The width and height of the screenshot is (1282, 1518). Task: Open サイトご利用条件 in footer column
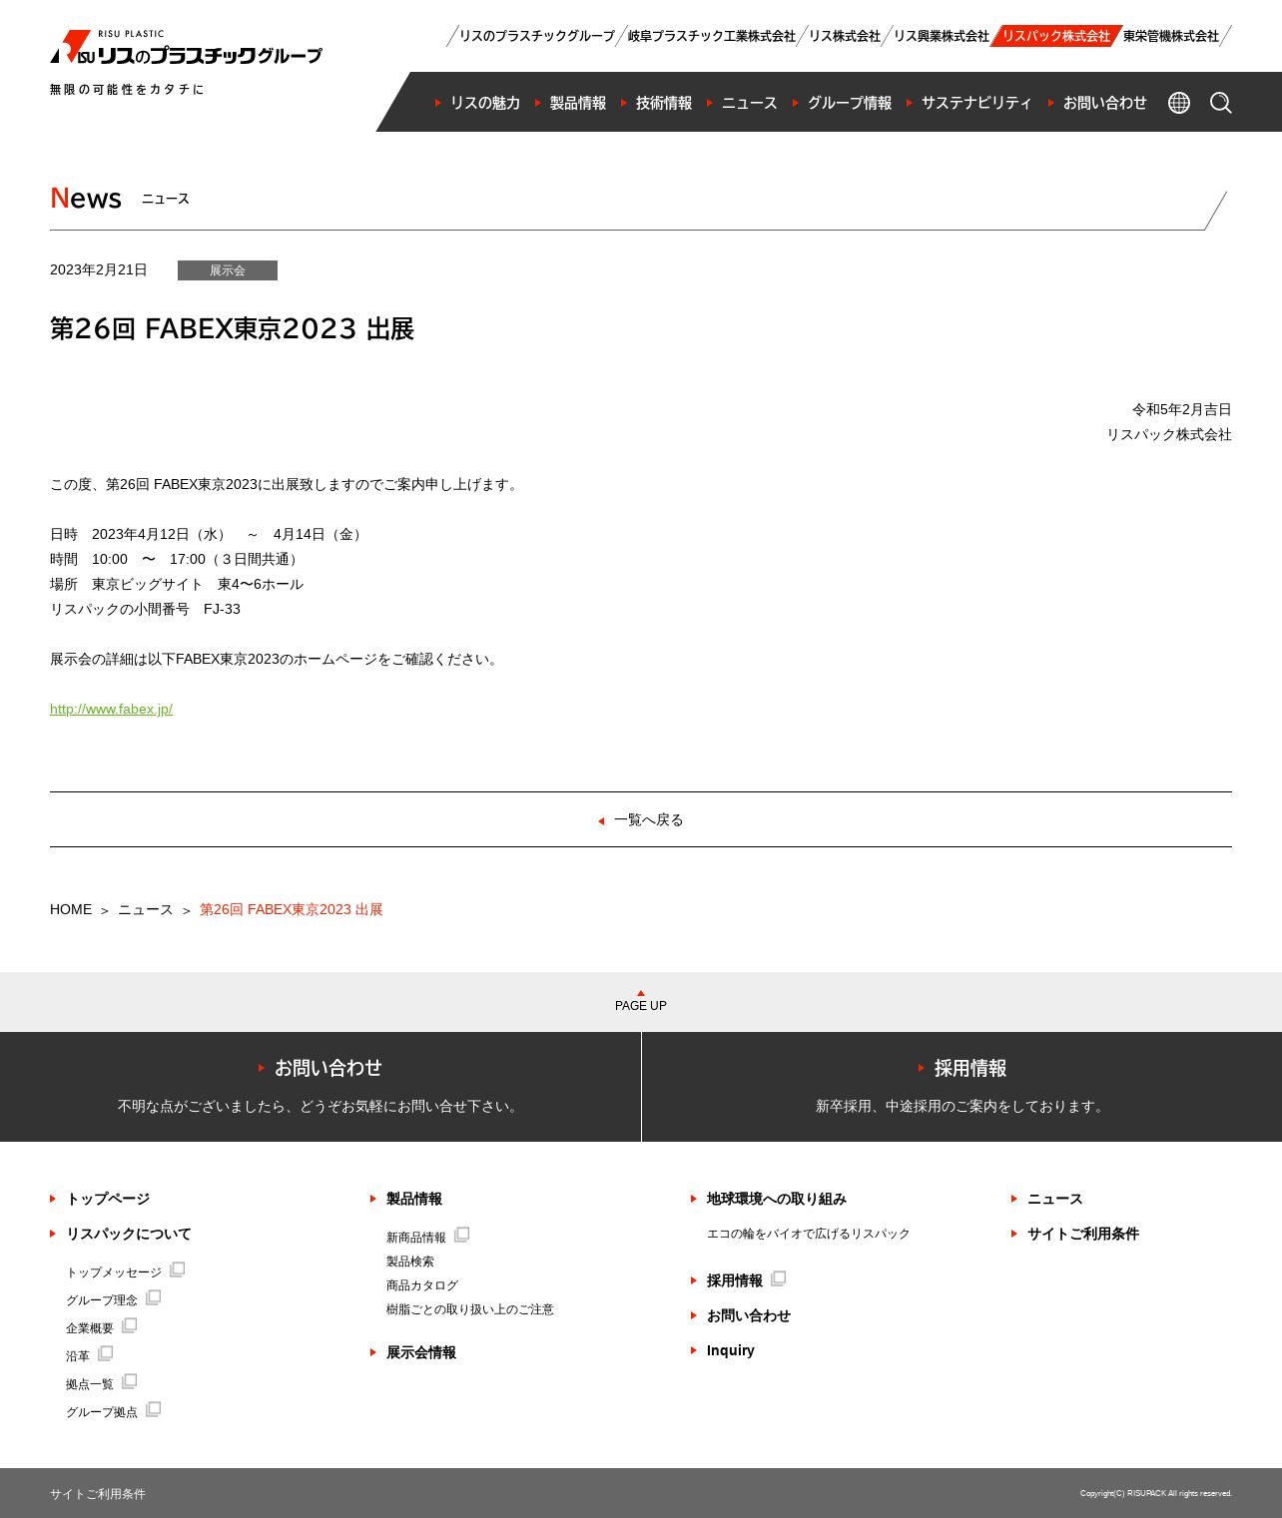pos(1083,1234)
